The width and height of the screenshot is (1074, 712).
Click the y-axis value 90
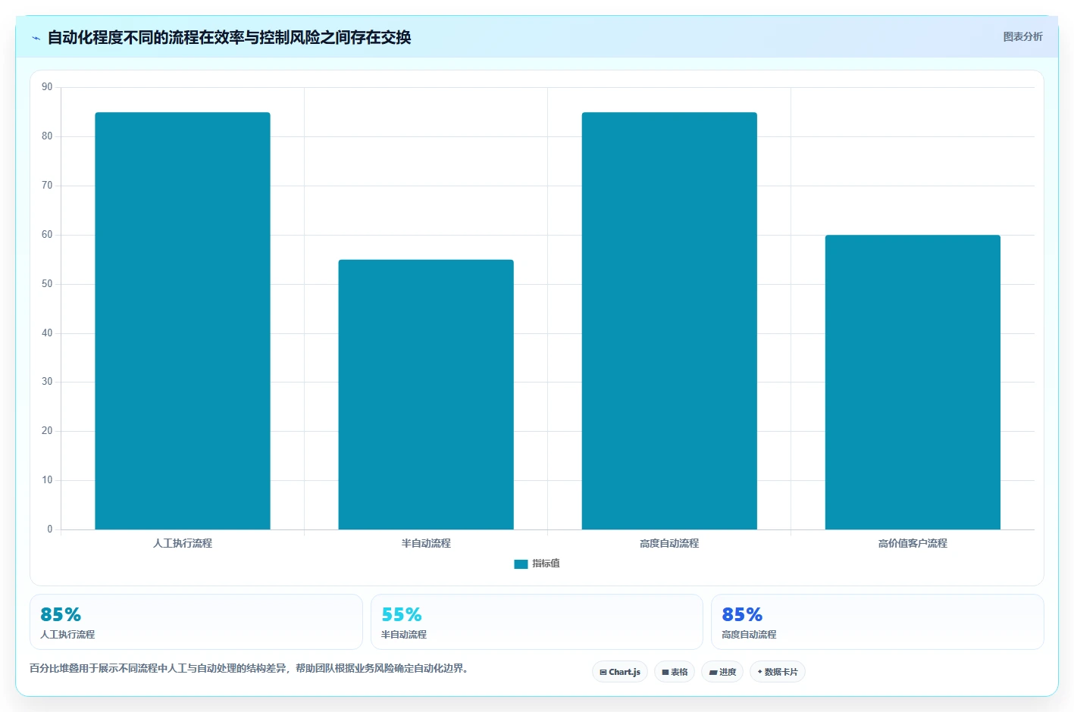pyautogui.click(x=47, y=87)
